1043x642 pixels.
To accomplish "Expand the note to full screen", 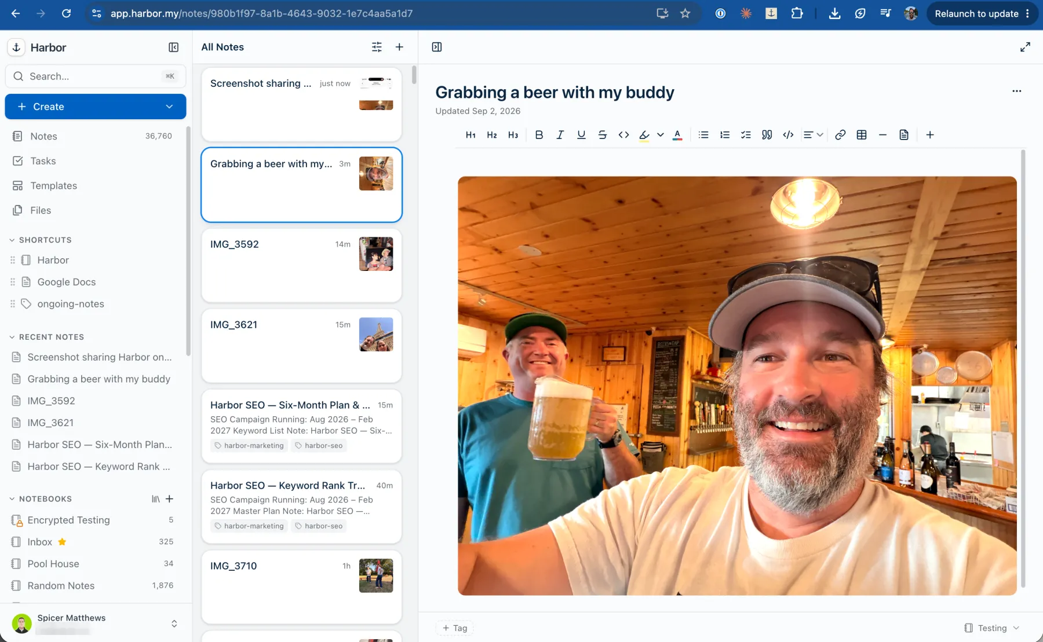I will (1025, 47).
